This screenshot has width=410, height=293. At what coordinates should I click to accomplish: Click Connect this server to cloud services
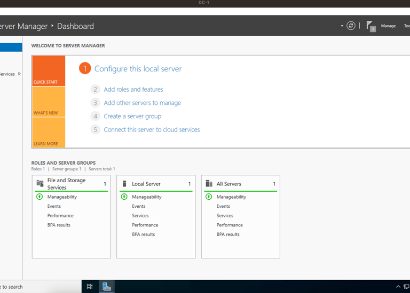coord(152,129)
